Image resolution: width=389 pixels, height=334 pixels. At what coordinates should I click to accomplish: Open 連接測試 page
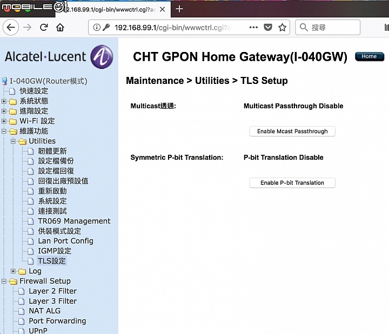pos(52,211)
